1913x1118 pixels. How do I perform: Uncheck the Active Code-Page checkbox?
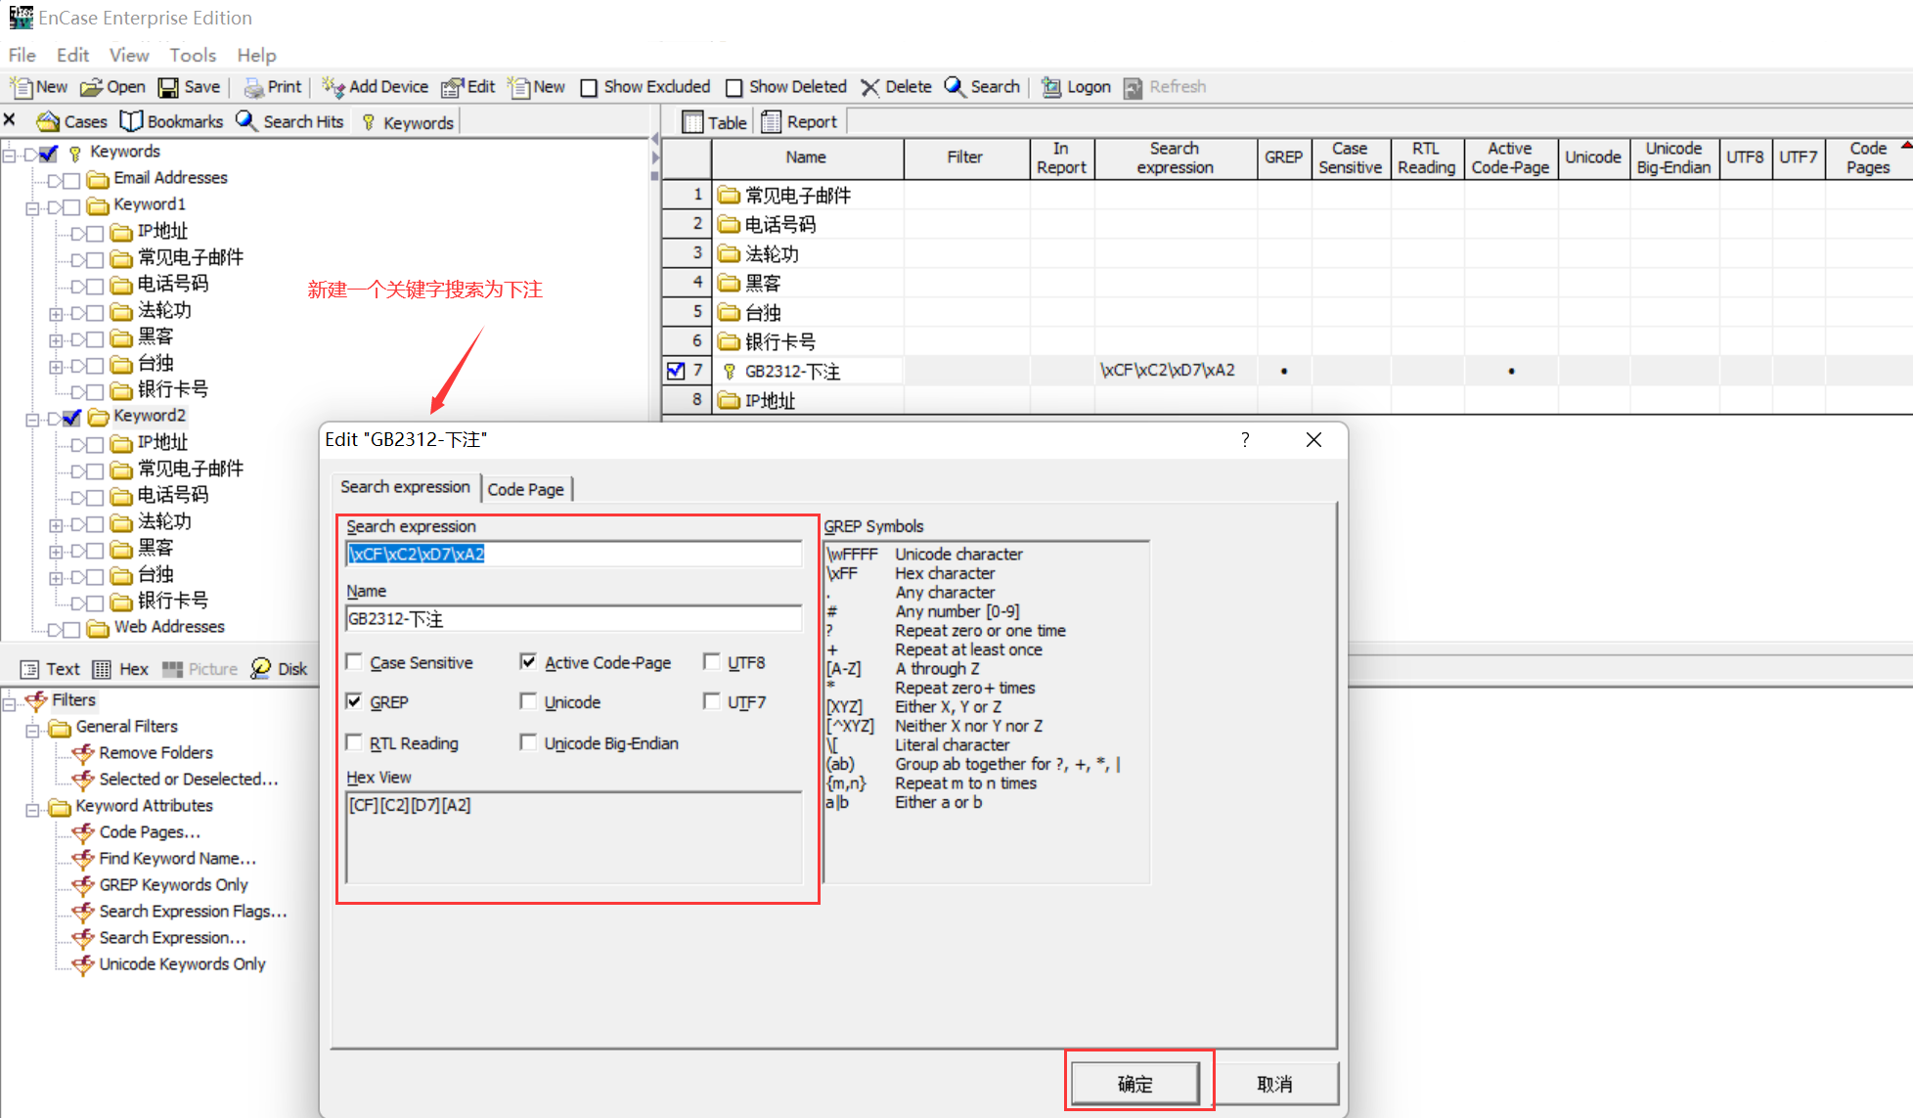click(x=528, y=662)
